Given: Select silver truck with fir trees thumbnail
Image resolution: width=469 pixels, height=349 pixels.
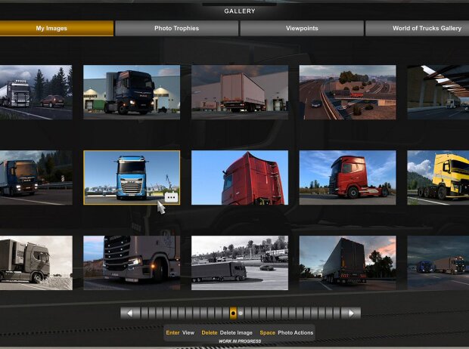Looking at the screenshot, I should 36,92.
